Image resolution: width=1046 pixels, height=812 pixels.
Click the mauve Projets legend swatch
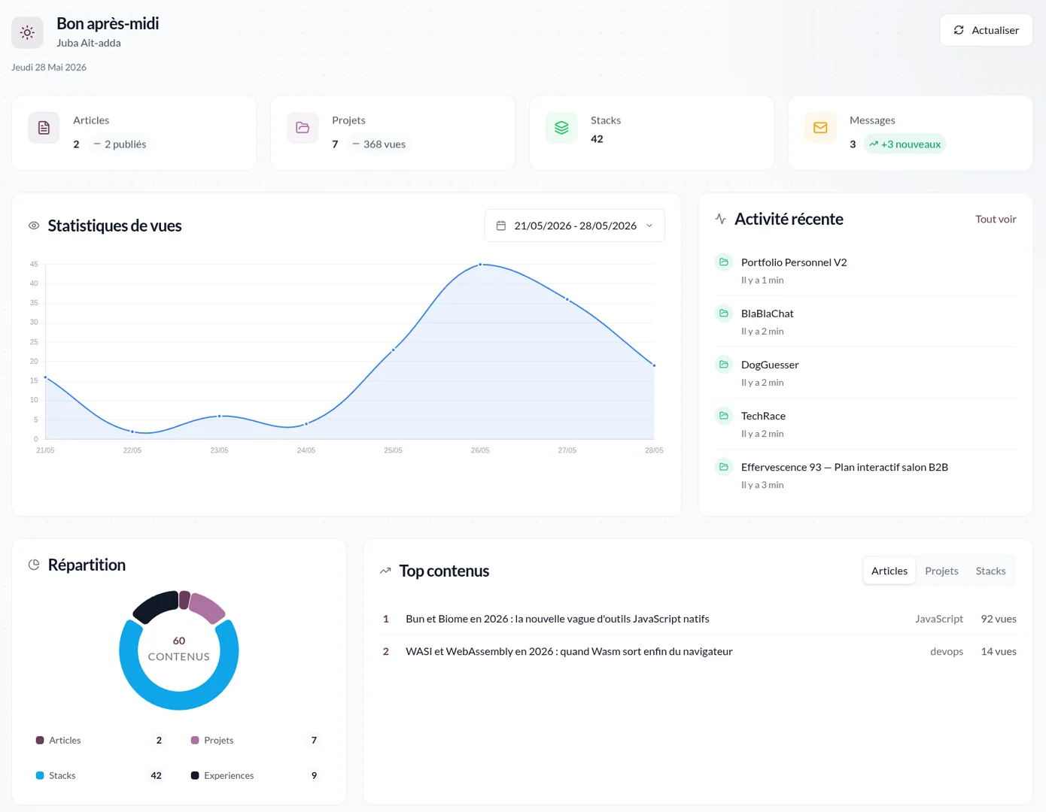tap(195, 741)
